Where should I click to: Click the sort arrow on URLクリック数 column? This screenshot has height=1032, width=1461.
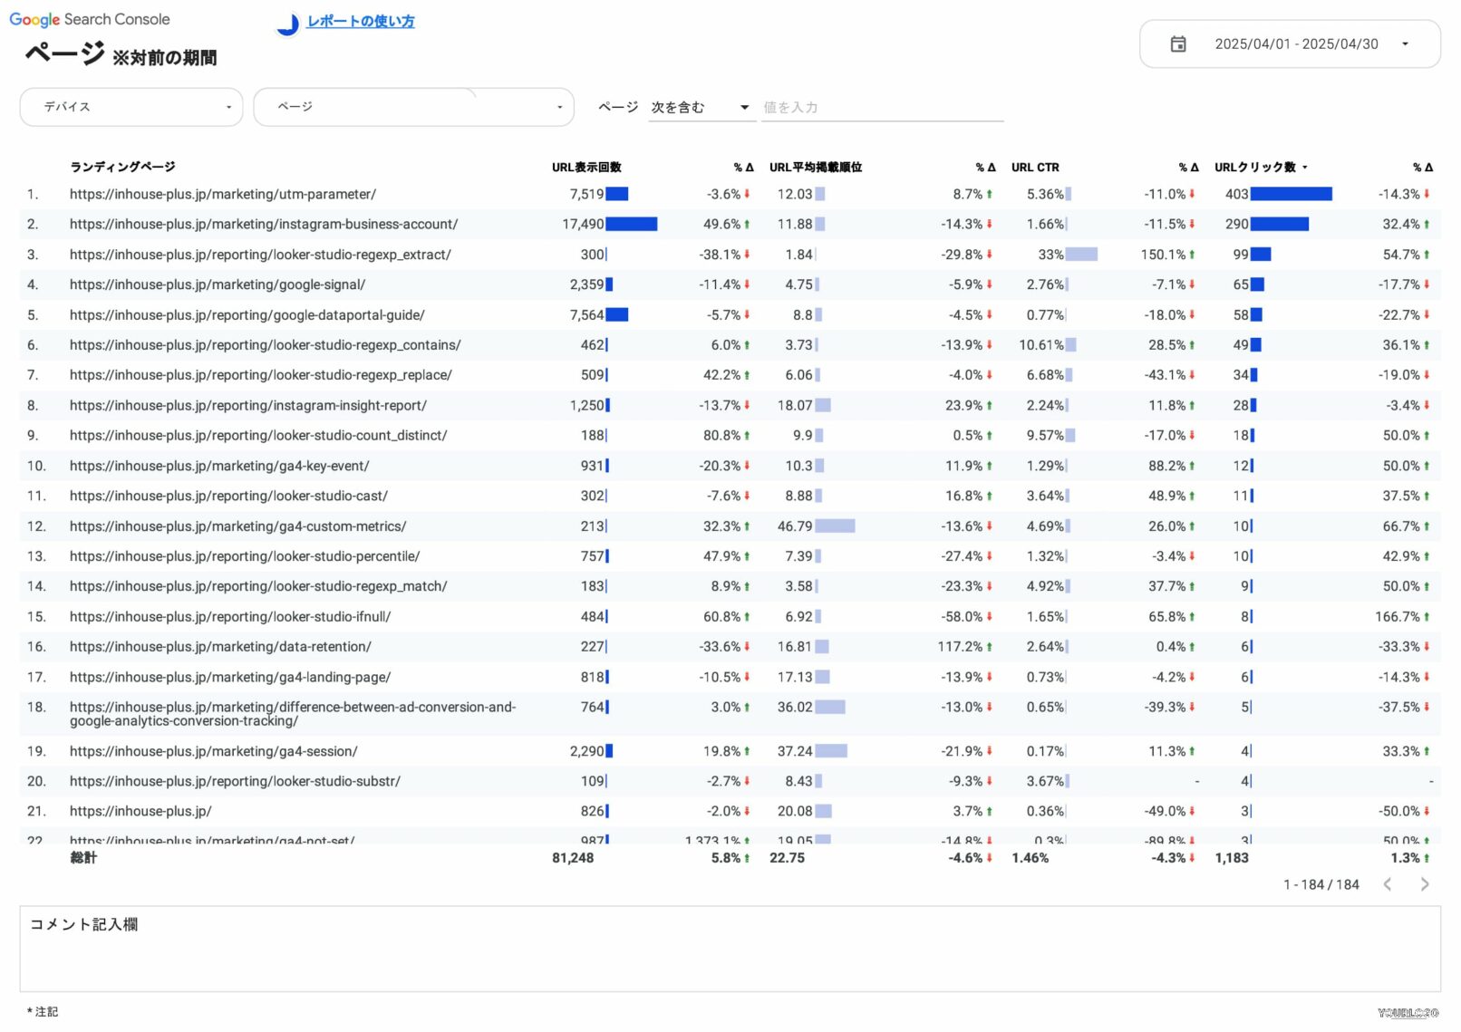(x=1305, y=168)
